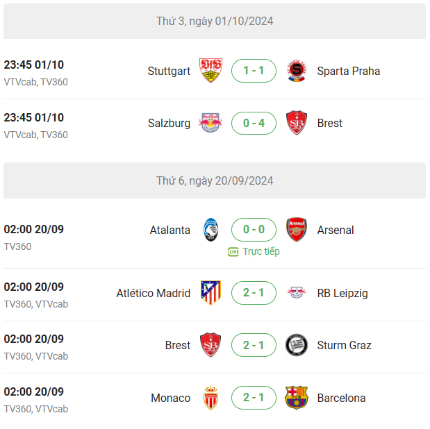Click the Atlético Madrid crest
The image size is (430, 429).
point(210,293)
